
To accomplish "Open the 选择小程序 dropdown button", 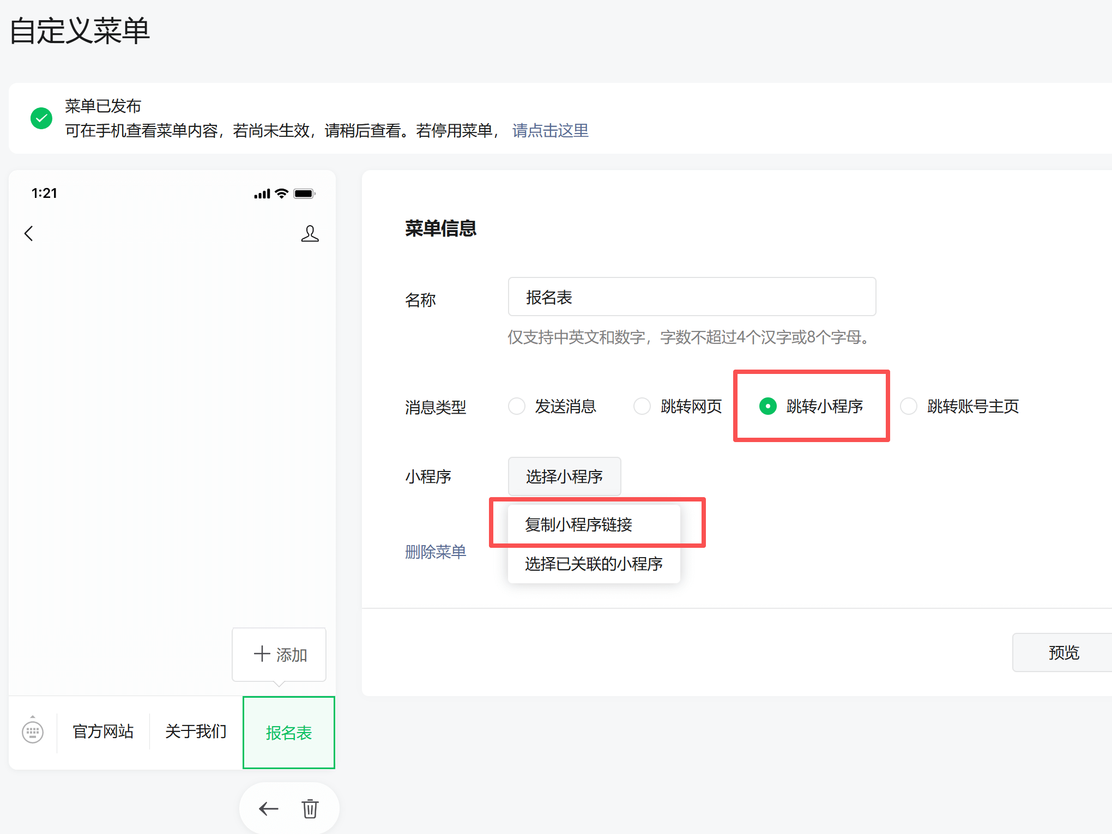I will (x=564, y=476).
